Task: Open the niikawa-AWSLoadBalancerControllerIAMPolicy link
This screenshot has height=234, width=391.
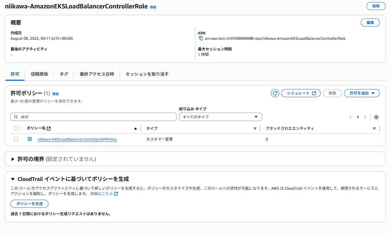Action: (77, 139)
